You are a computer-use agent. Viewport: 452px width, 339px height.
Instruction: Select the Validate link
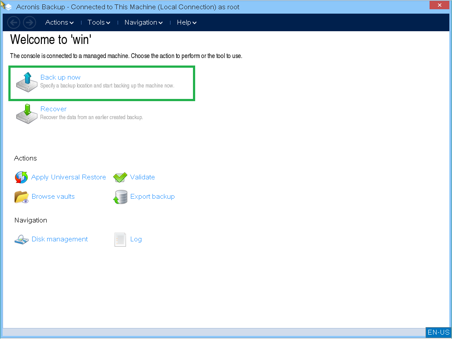point(142,177)
